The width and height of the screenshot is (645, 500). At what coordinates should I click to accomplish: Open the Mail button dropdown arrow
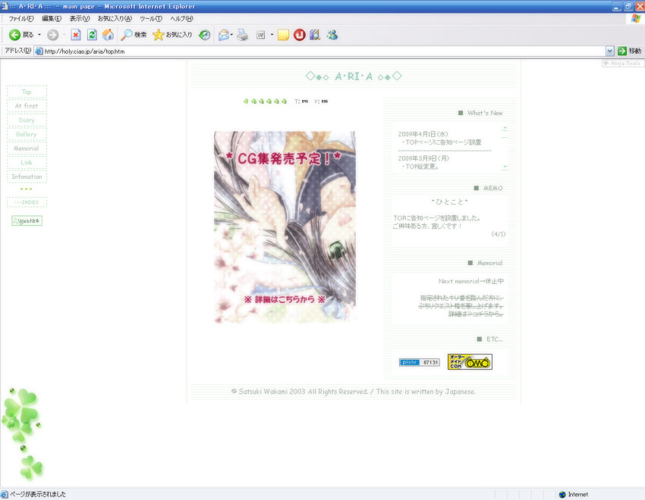(x=231, y=35)
